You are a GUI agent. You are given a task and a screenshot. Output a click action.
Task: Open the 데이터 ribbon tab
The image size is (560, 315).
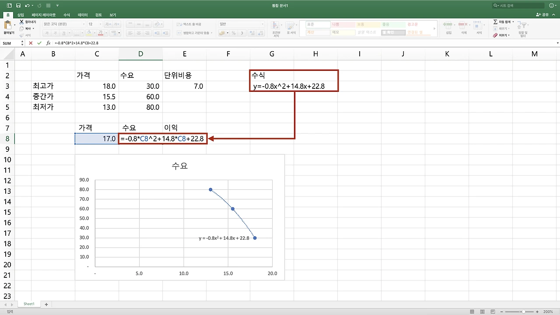(83, 15)
